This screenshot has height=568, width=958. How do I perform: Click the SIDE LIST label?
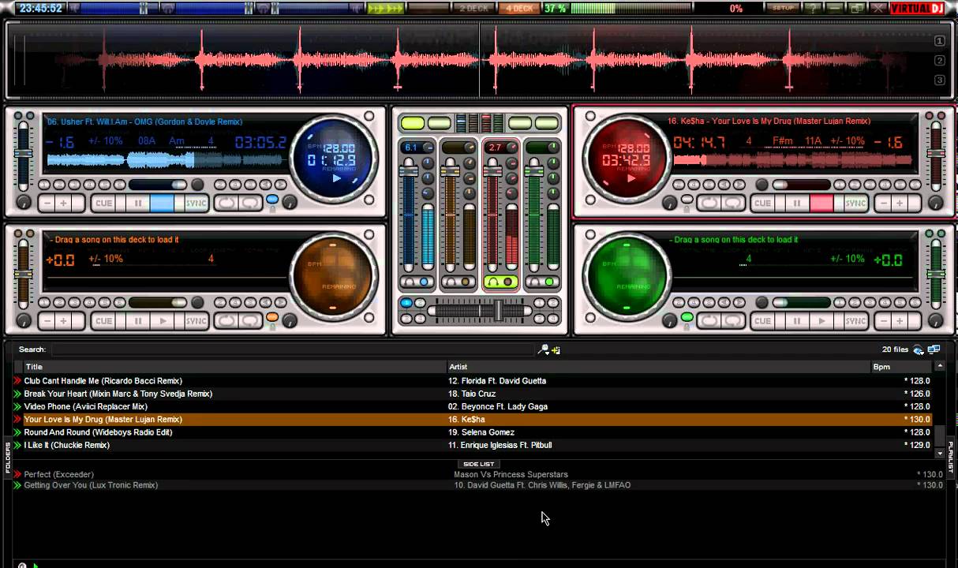point(478,464)
